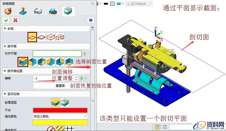Image resolution: width=226 pixels, height=131 pixels.
Task: Open the 填充颜色 自定义颜色 dropdown
Action: pyautogui.click(x=60, y=116)
